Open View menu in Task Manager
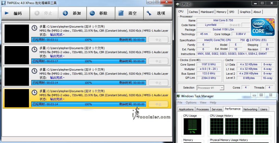This screenshot has width=279, height=143. (203, 103)
